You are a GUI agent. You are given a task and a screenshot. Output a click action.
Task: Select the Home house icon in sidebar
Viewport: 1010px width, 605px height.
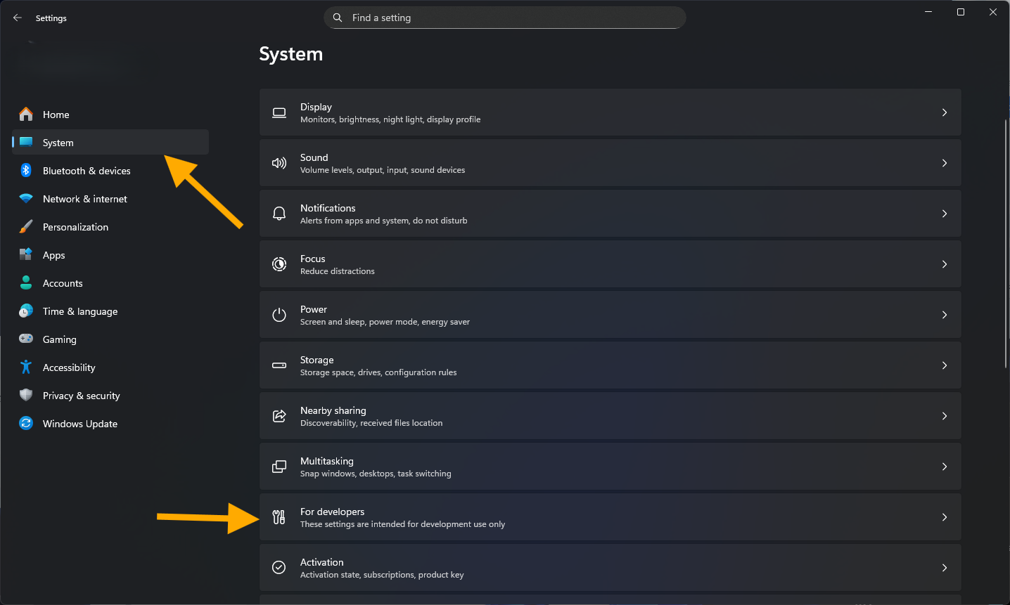26,114
